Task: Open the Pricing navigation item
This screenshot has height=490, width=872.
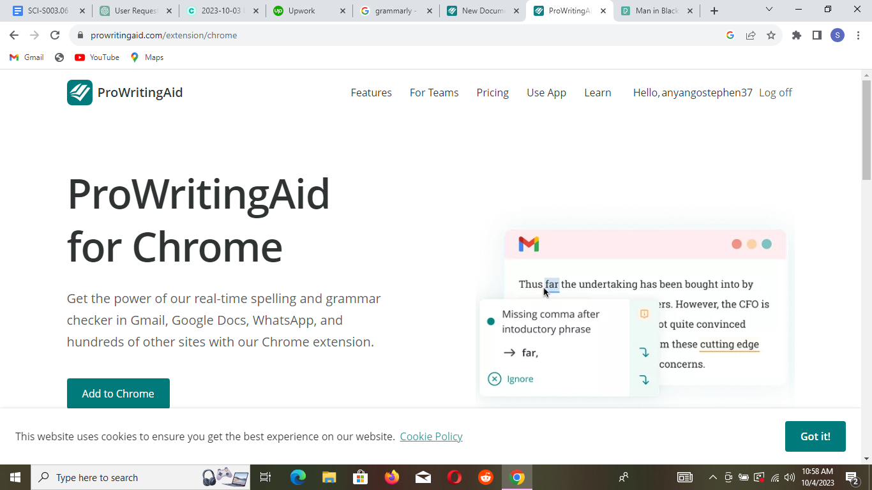Action: click(492, 93)
